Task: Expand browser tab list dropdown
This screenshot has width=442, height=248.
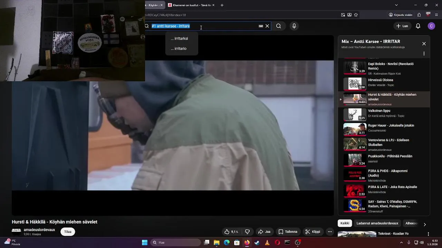Action: [396, 5]
